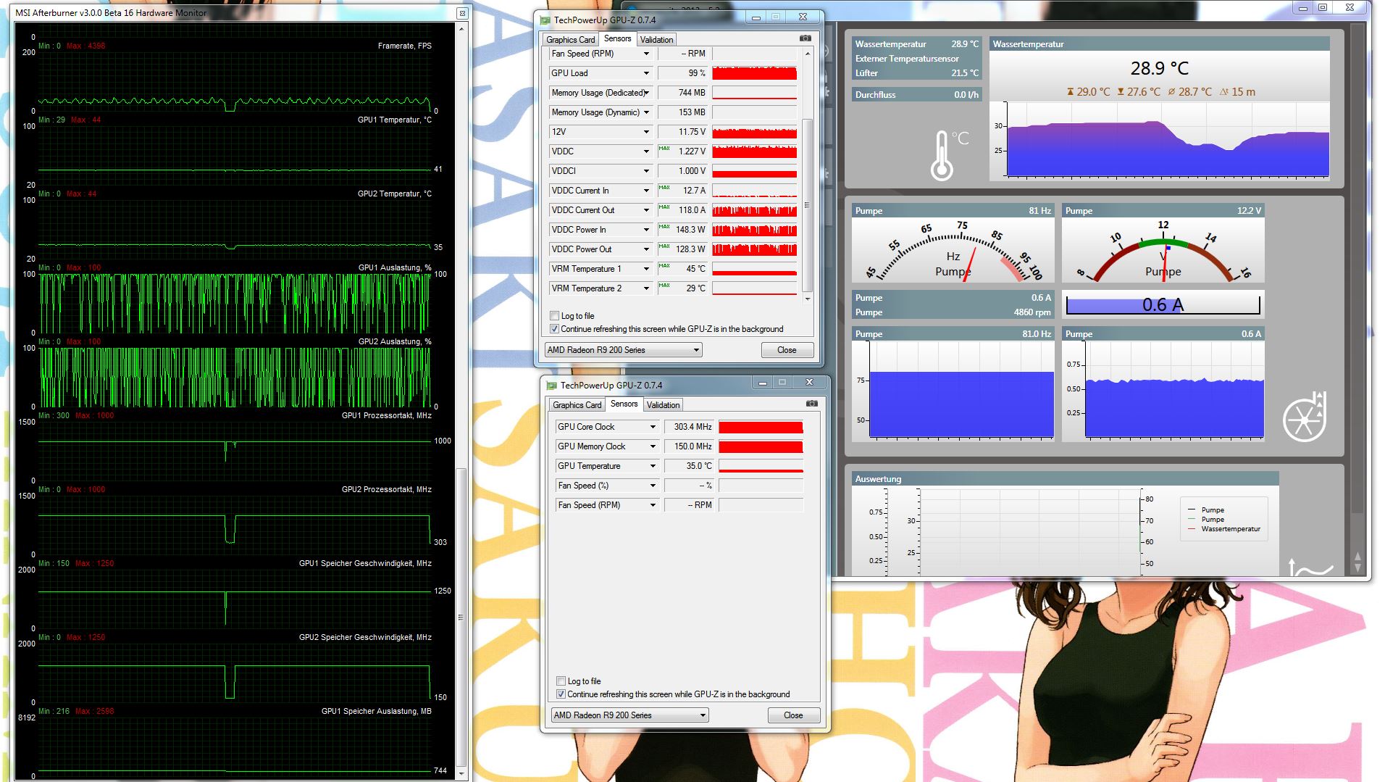Image resolution: width=1385 pixels, height=782 pixels.
Task: Open the Memory Usage (Dedicated) dropdown
Action: [x=646, y=93]
